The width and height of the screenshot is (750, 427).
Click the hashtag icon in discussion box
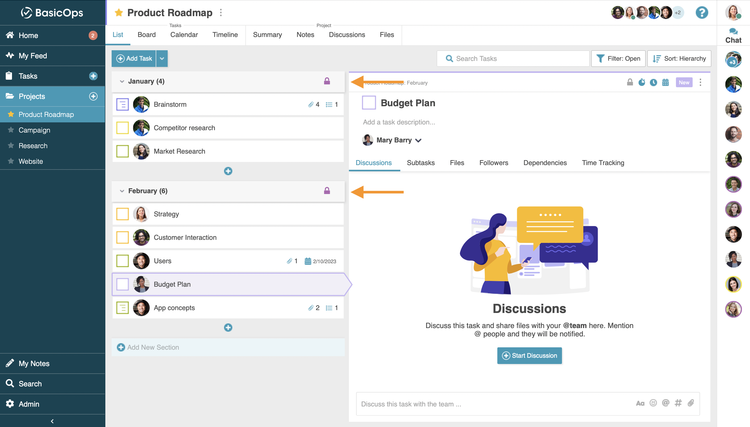678,403
